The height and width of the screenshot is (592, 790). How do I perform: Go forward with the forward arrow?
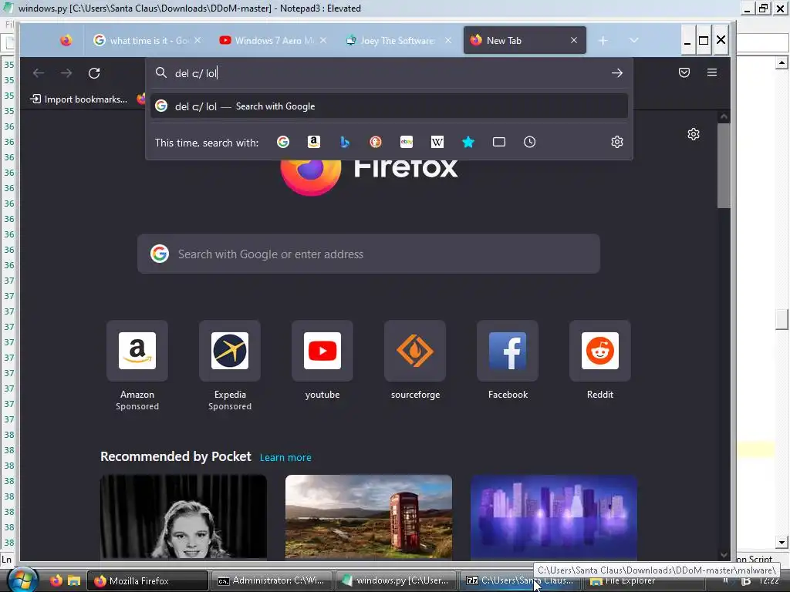(66, 73)
